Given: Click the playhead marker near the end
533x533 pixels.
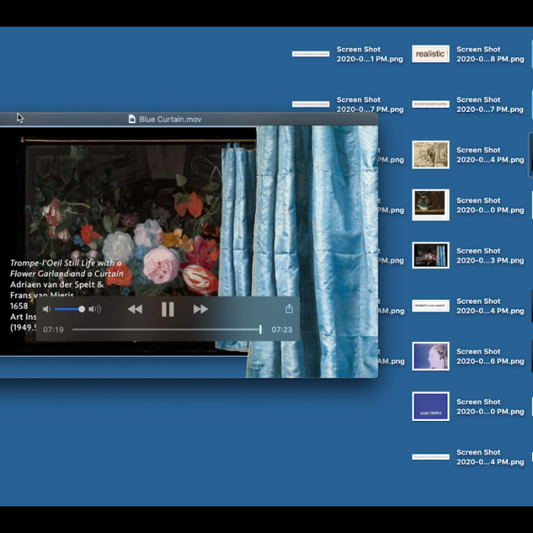Looking at the screenshot, I should click(x=260, y=329).
